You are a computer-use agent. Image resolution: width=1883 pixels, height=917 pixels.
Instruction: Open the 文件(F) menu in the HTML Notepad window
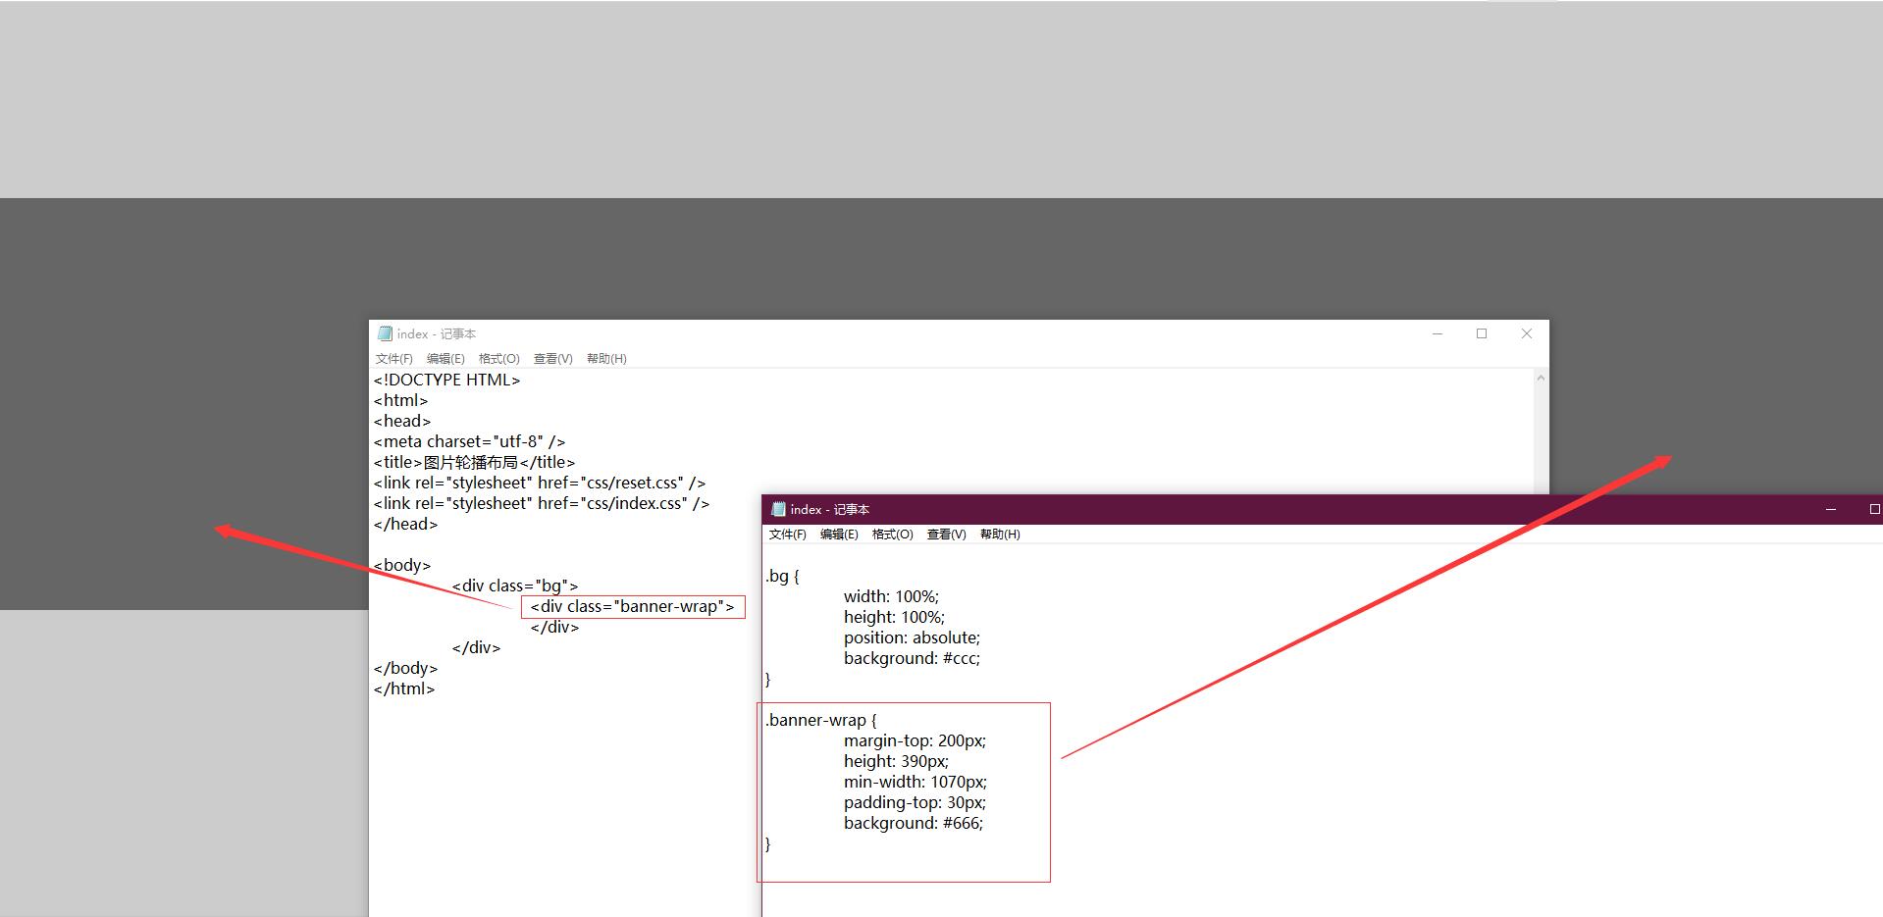click(x=394, y=359)
